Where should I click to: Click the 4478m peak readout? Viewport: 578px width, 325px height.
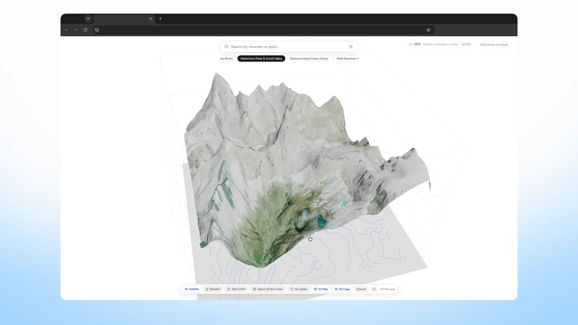387,289
